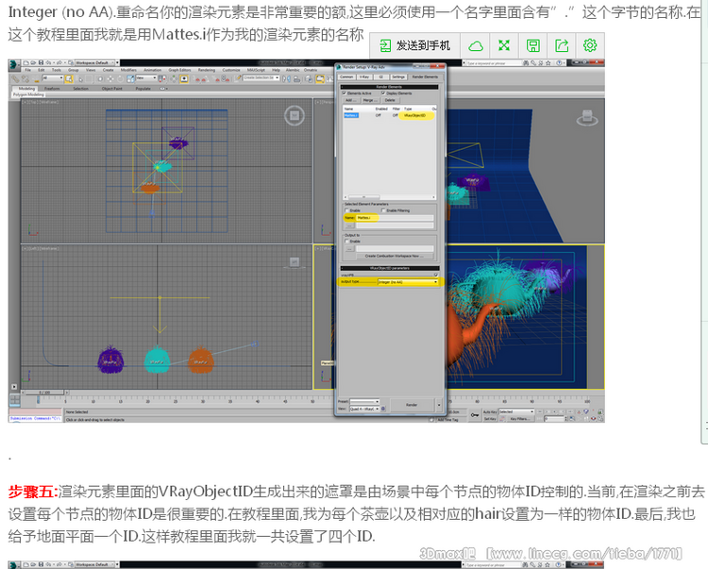The height and width of the screenshot is (569, 708).
Task: Toggle the vrayVFB checkbox
Action: coord(436,275)
